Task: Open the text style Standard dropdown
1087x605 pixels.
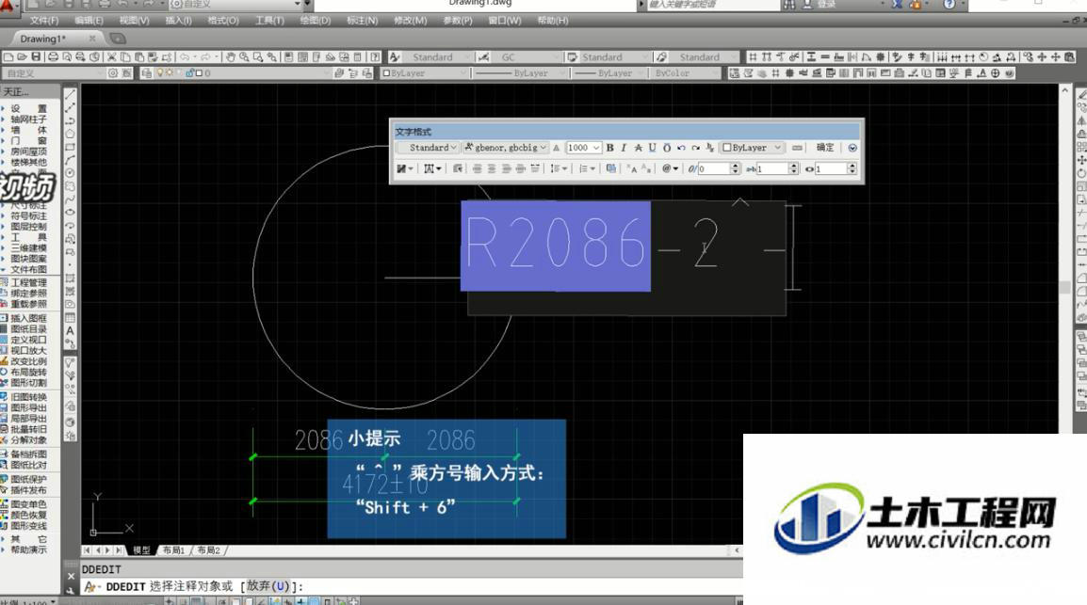Action: point(429,148)
